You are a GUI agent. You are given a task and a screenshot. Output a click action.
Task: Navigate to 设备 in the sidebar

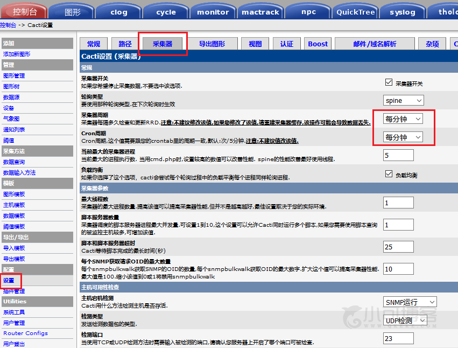[9, 108]
